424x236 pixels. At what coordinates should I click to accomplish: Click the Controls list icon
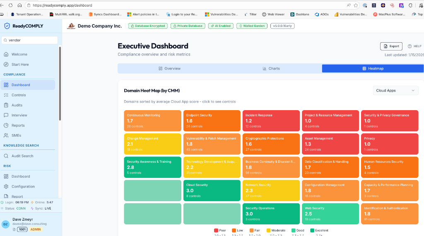click(x=6, y=95)
